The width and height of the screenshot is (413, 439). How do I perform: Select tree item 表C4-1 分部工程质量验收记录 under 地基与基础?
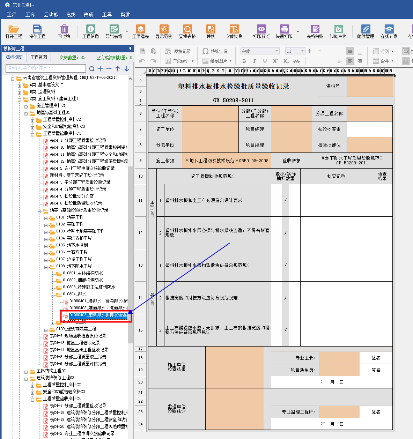tap(78, 140)
